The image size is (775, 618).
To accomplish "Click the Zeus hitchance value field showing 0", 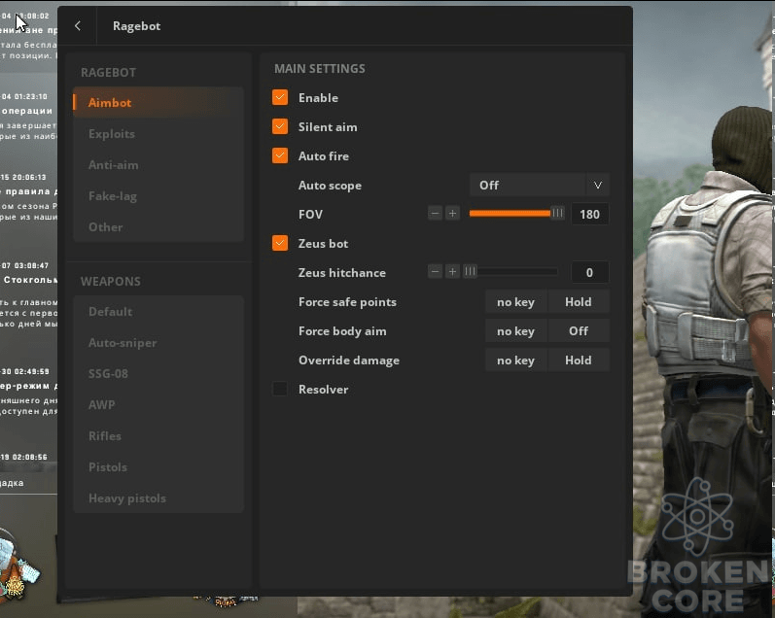I will [589, 272].
